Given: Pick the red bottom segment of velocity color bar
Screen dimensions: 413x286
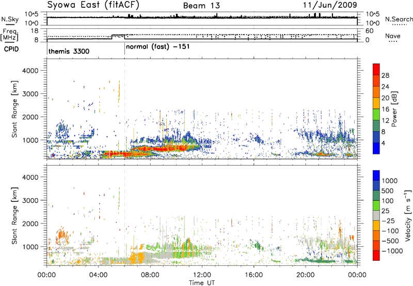Looking at the screenshot, I should (x=376, y=256).
